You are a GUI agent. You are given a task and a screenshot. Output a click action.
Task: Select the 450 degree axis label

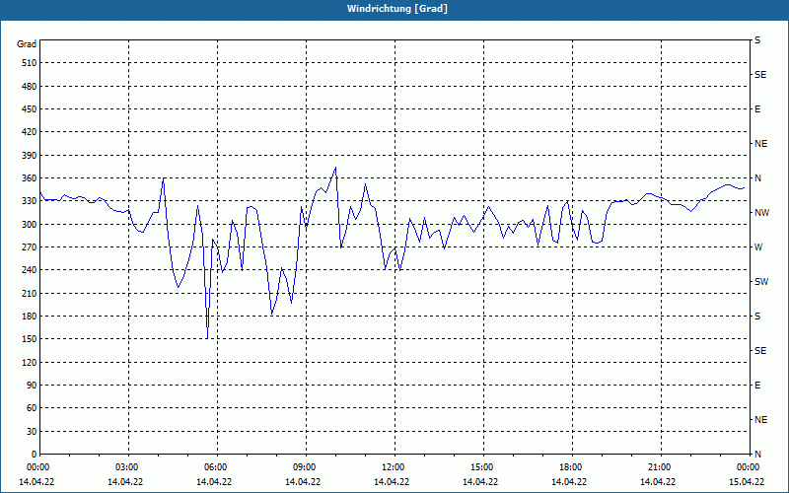(30, 109)
